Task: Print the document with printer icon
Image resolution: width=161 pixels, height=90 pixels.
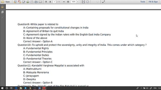Action: (x=36, y=2)
